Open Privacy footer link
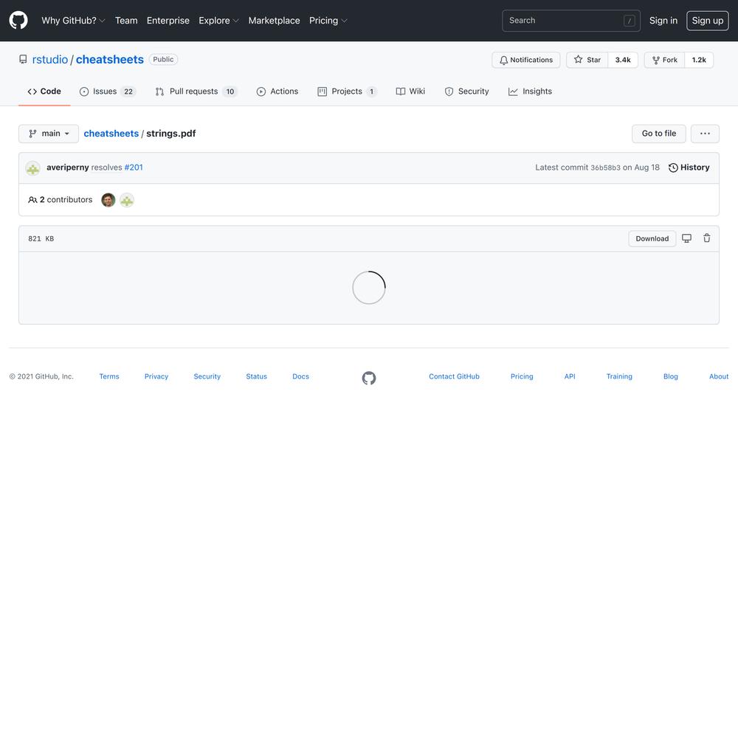The image size is (738, 738). click(x=156, y=376)
